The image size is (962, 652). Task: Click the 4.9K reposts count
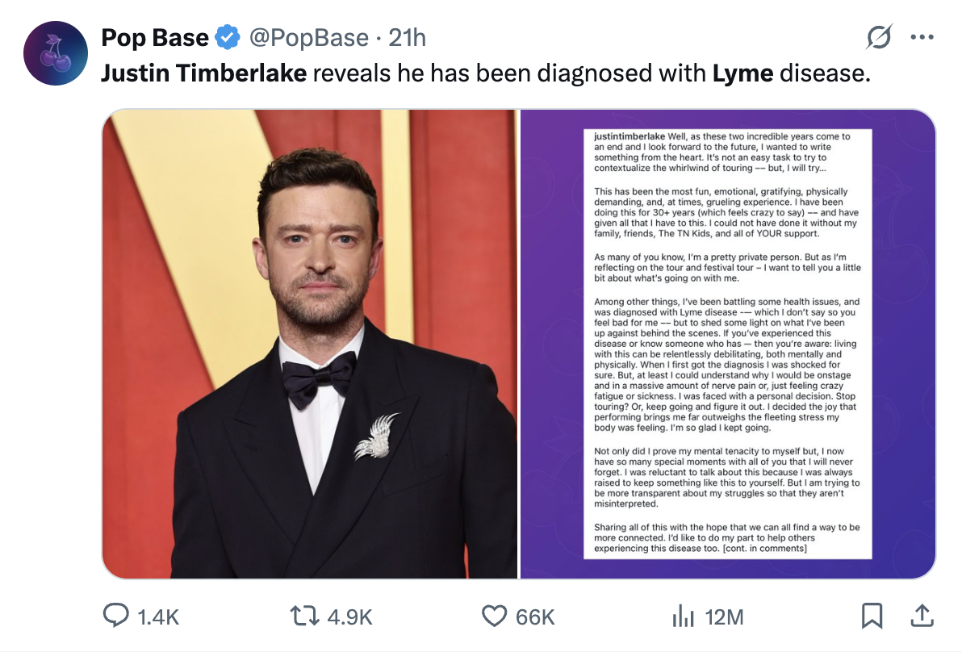pos(350,617)
